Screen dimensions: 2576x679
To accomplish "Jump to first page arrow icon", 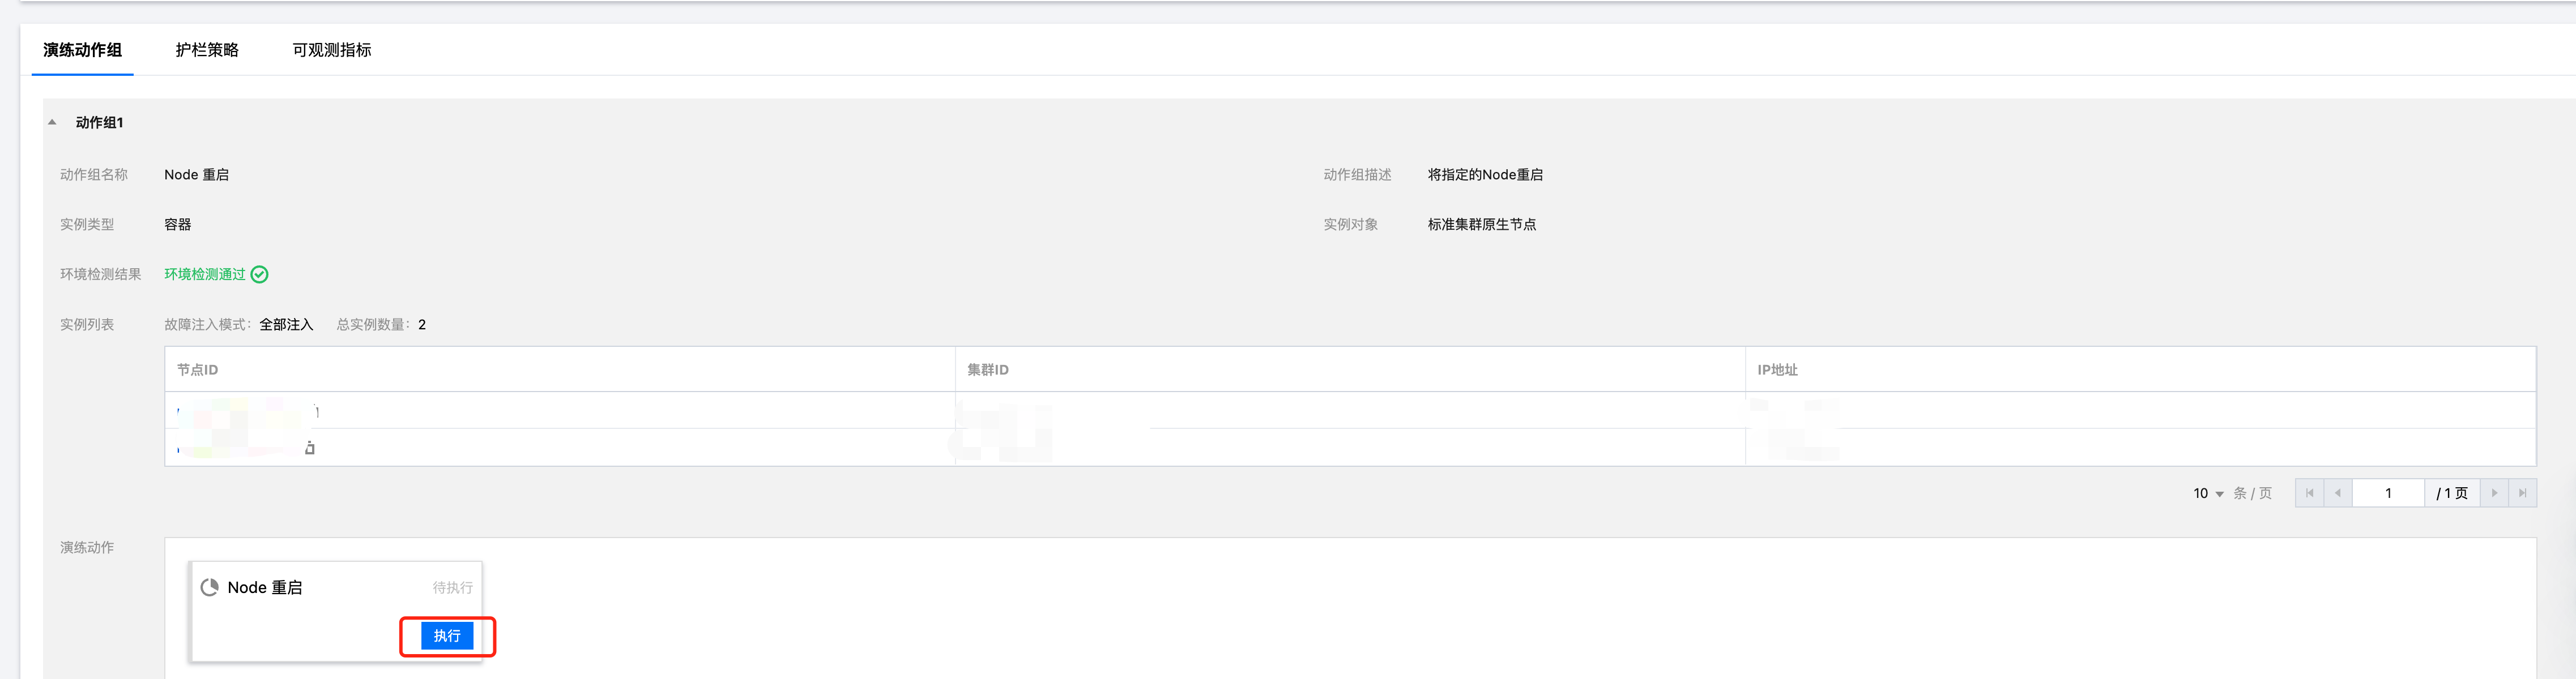I will (2309, 493).
